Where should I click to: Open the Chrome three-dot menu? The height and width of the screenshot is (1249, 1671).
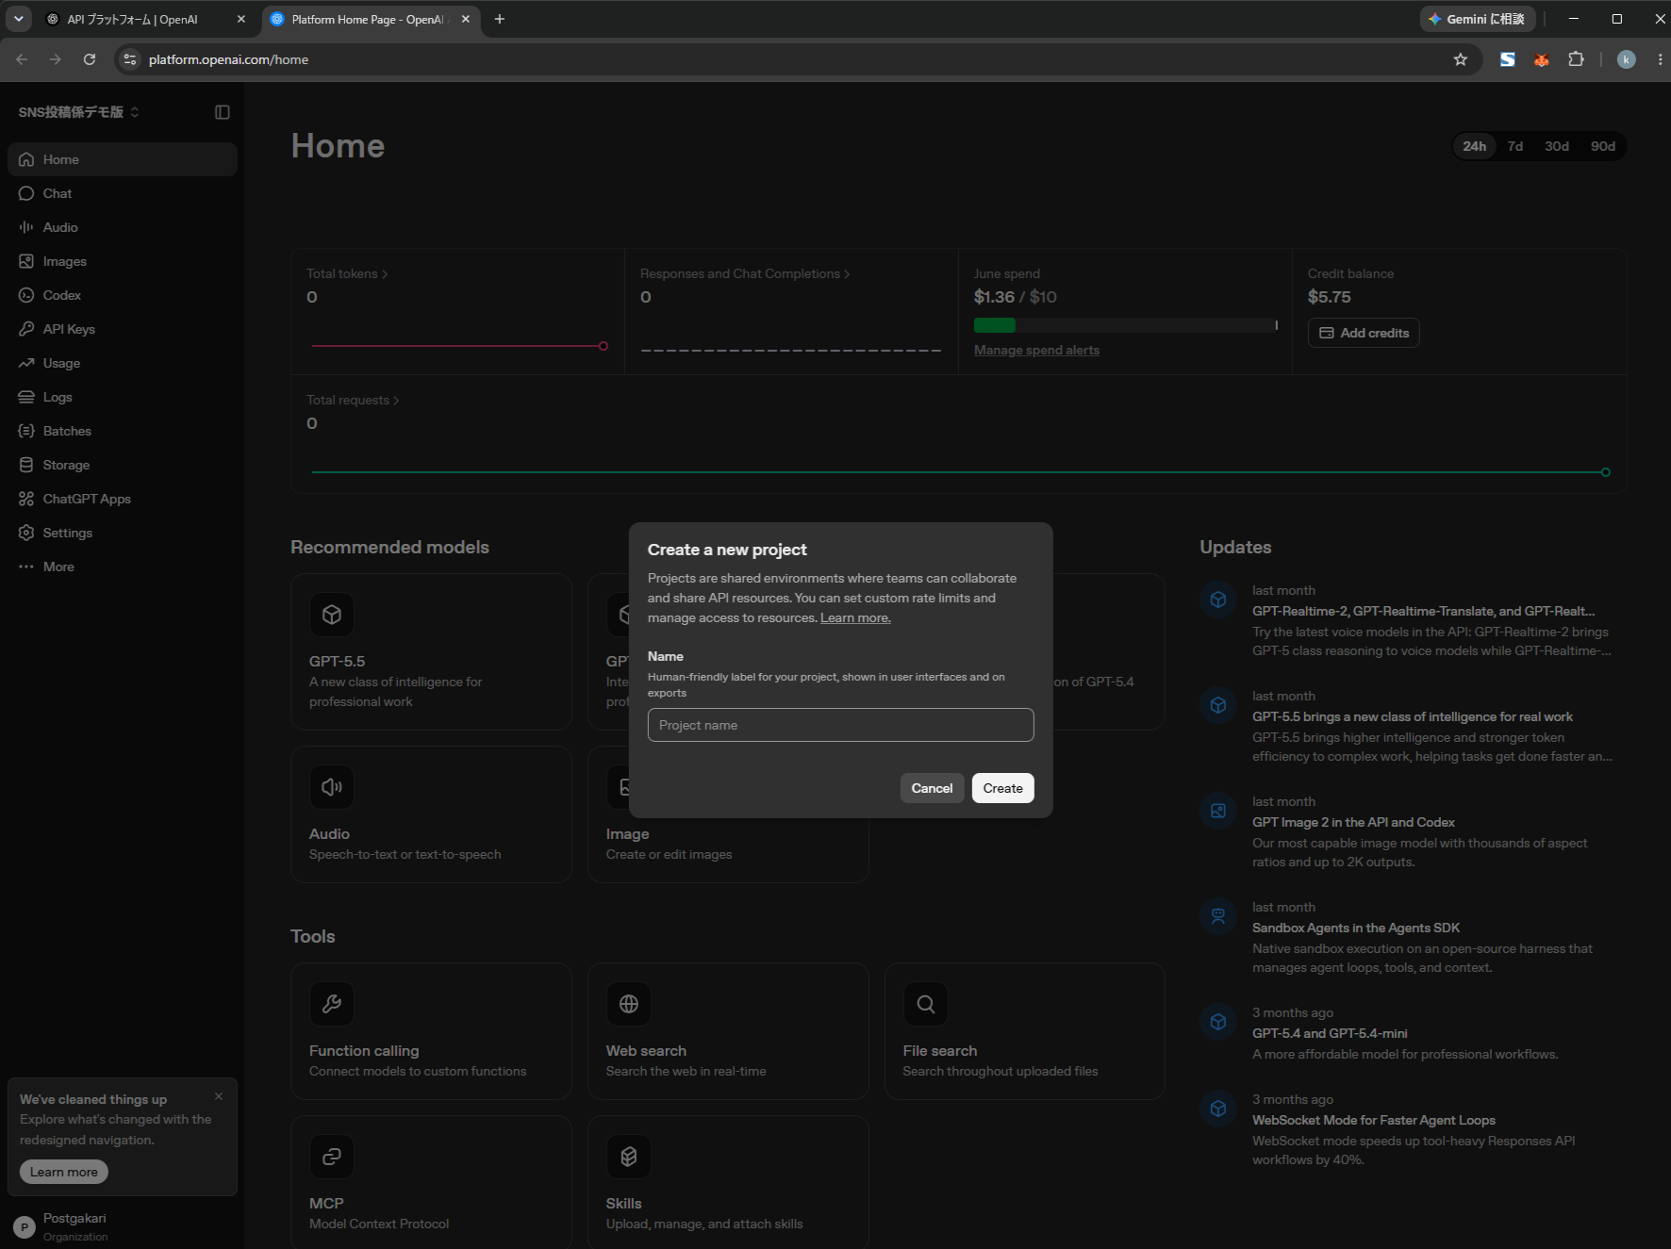coord(1660,59)
